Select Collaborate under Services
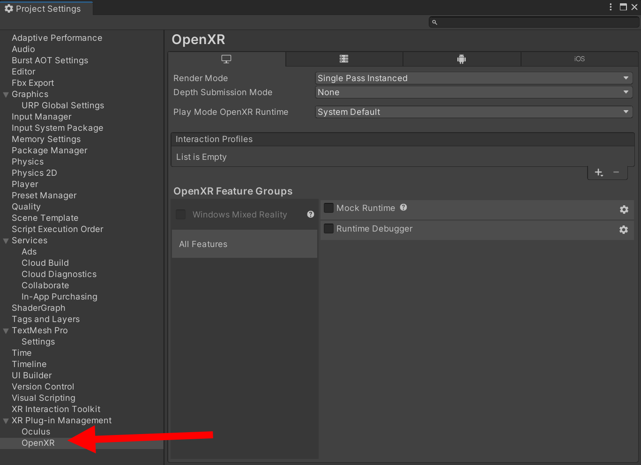 [x=45, y=285]
